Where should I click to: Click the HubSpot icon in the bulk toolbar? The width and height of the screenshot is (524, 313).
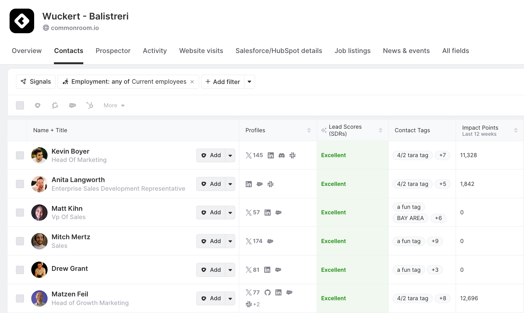pyautogui.click(x=90, y=105)
